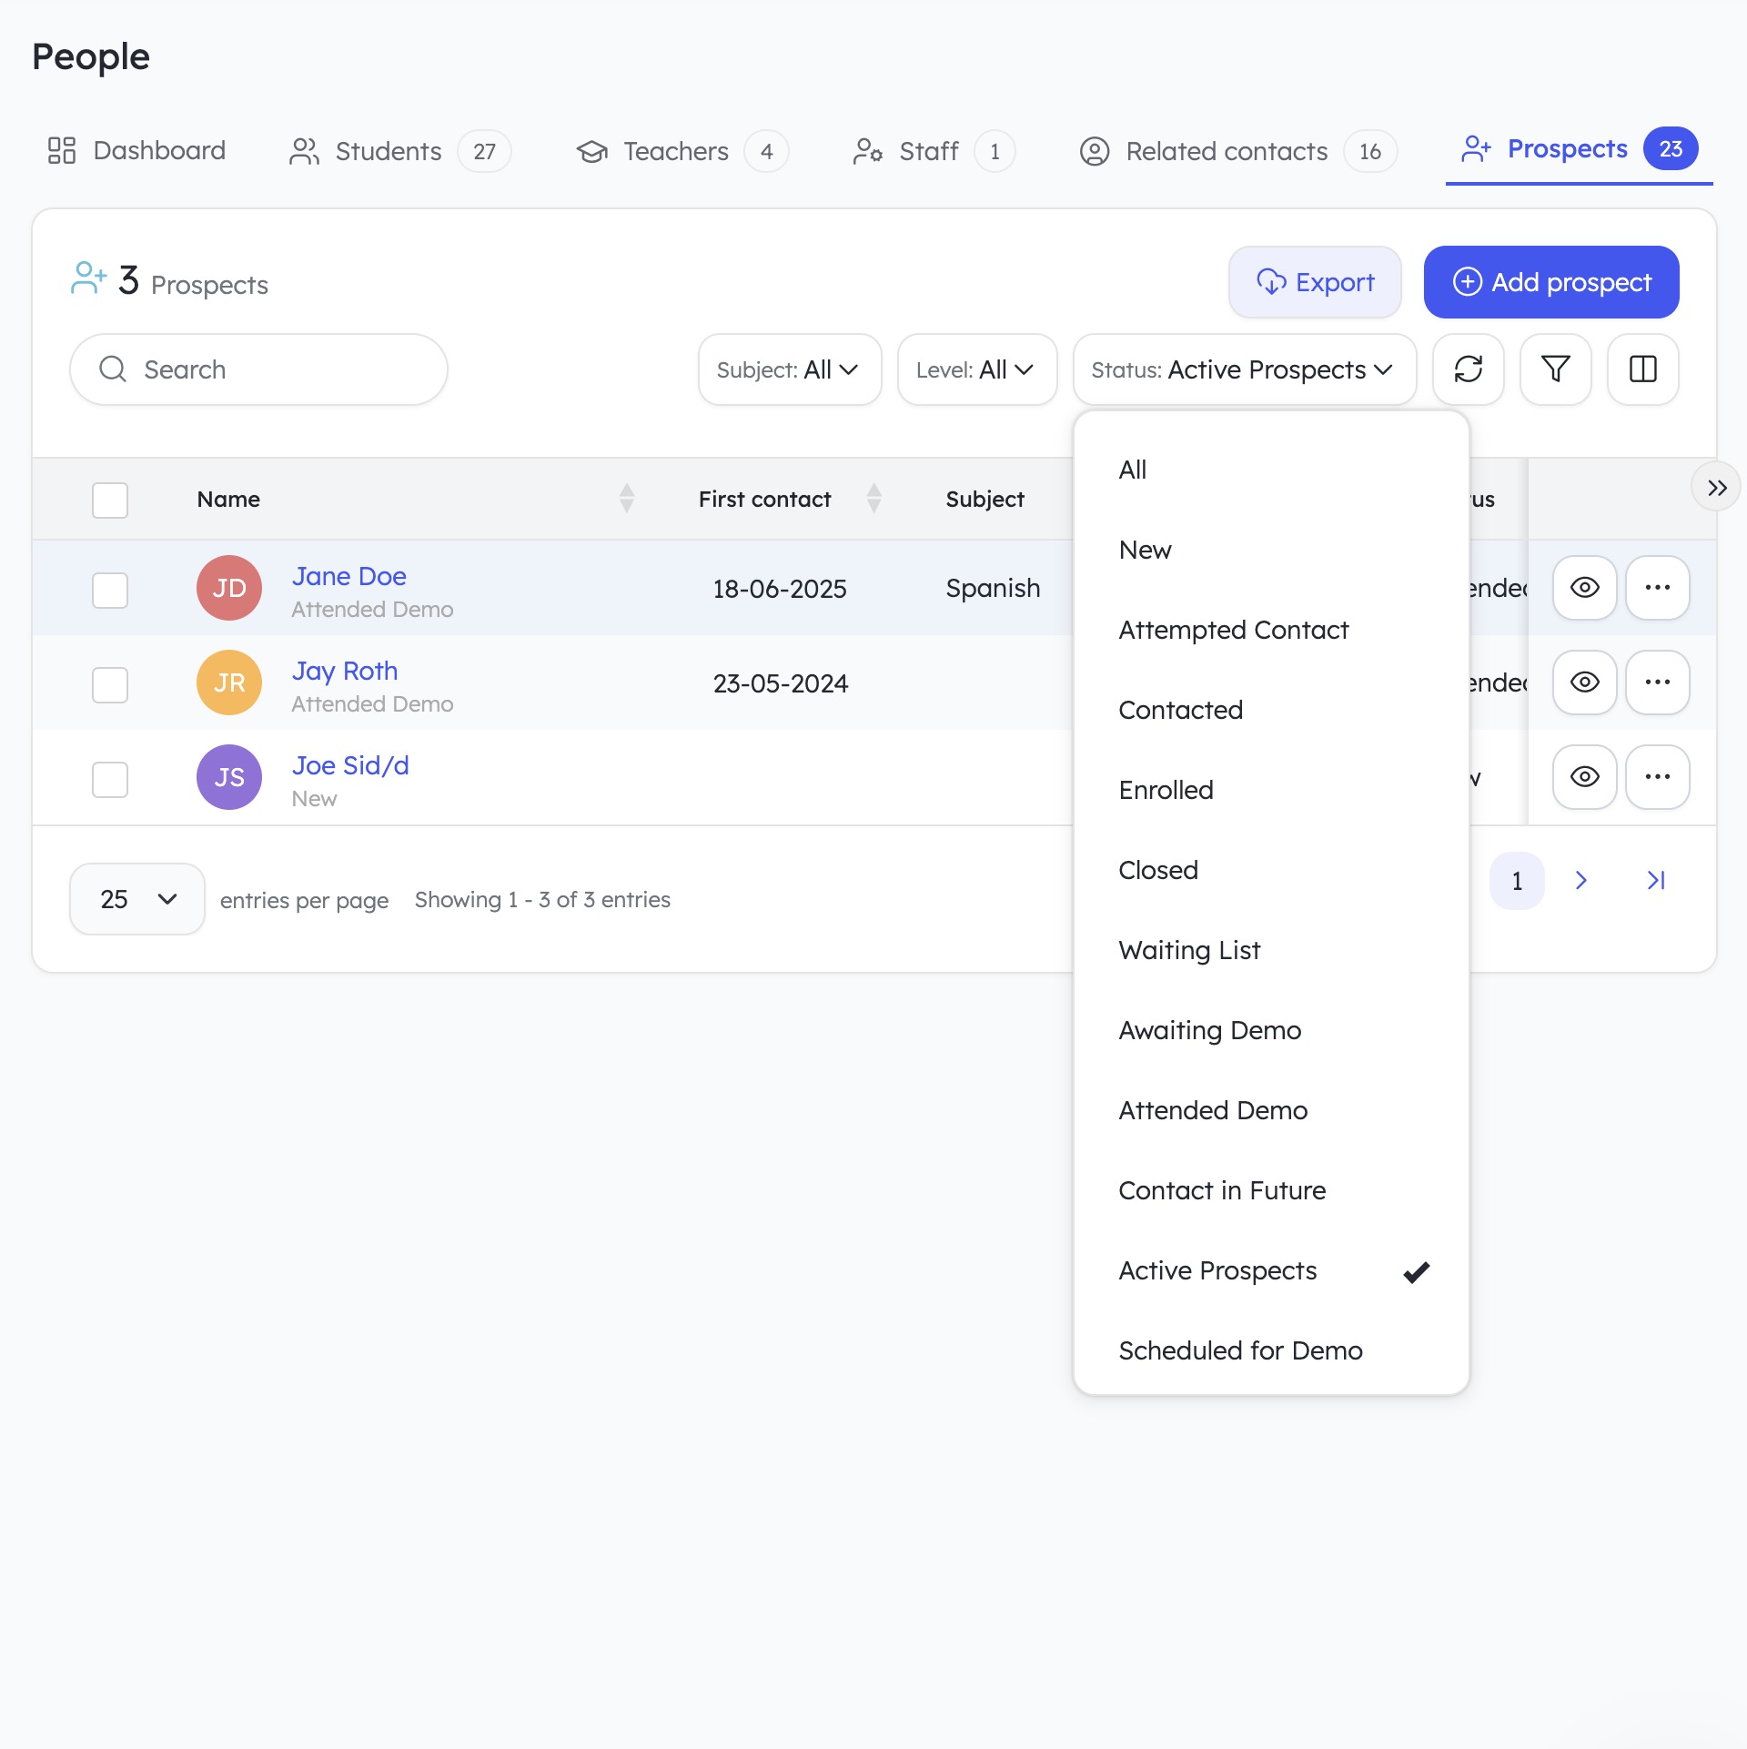Tick the select-all header checkbox
The width and height of the screenshot is (1747, 1749).
tap(110, 500)
